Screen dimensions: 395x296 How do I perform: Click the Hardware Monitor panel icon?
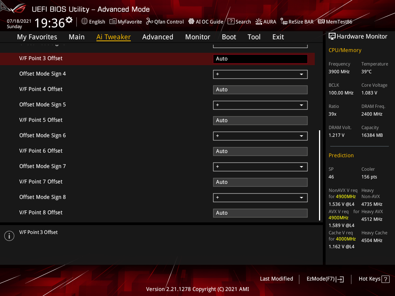[x=332, y=36]
